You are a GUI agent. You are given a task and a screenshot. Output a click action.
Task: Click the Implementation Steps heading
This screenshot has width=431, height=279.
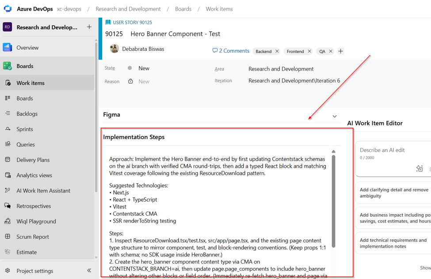(x=133, y=137)
